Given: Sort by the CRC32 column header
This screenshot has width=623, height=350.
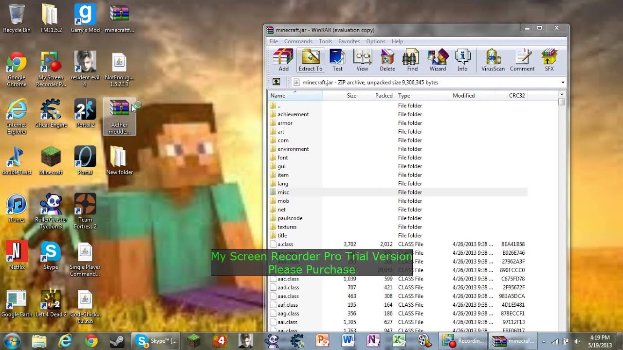Looking at the screenshot, I should click(512, 96).
